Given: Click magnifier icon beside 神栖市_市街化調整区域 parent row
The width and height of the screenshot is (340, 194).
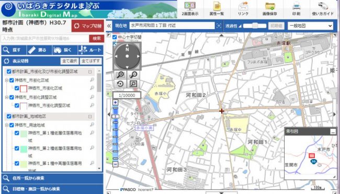Looking at the screenshot, I should [92, 97].
